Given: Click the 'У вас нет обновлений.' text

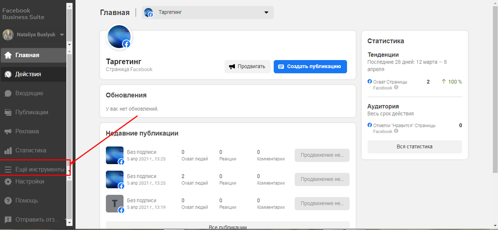Looking at the screenshot, I should 132,109.
